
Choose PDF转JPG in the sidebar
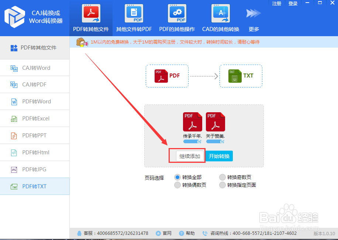[35, 169]
